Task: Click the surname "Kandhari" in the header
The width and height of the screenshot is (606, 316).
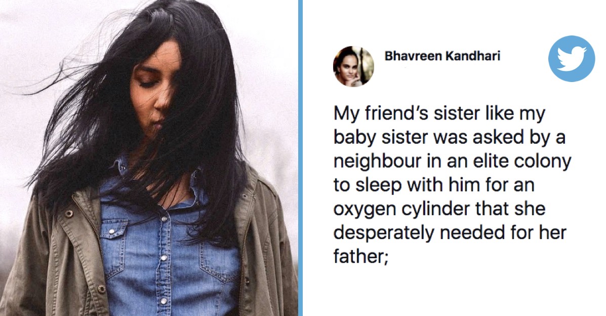Action: click(x=473, y=56)
